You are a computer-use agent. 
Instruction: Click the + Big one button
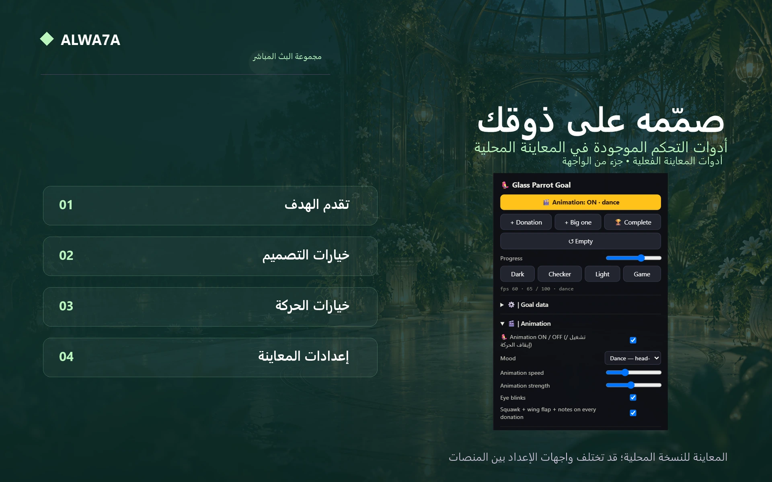click(x=578, y=222)
